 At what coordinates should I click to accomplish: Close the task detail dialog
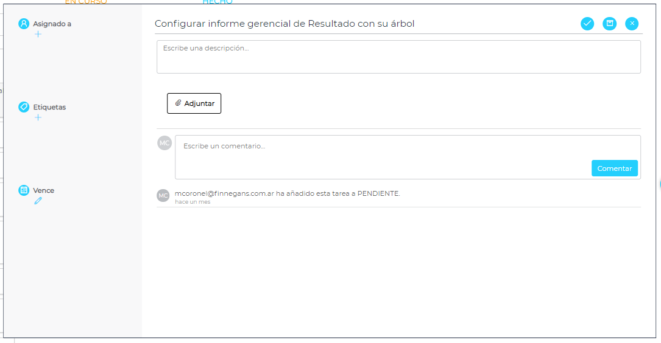click(632, 24)
